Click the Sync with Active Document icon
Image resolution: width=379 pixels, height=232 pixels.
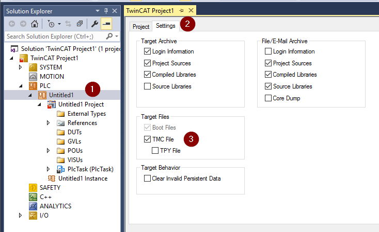[68, 24]
